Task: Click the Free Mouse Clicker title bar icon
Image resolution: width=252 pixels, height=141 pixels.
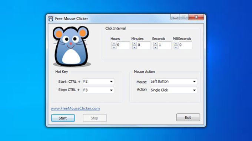Action: click(51, 18)
